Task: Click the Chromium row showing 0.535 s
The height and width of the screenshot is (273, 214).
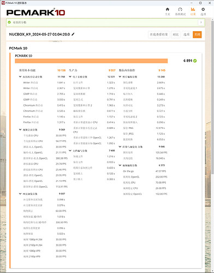Action: pos(44,111)
